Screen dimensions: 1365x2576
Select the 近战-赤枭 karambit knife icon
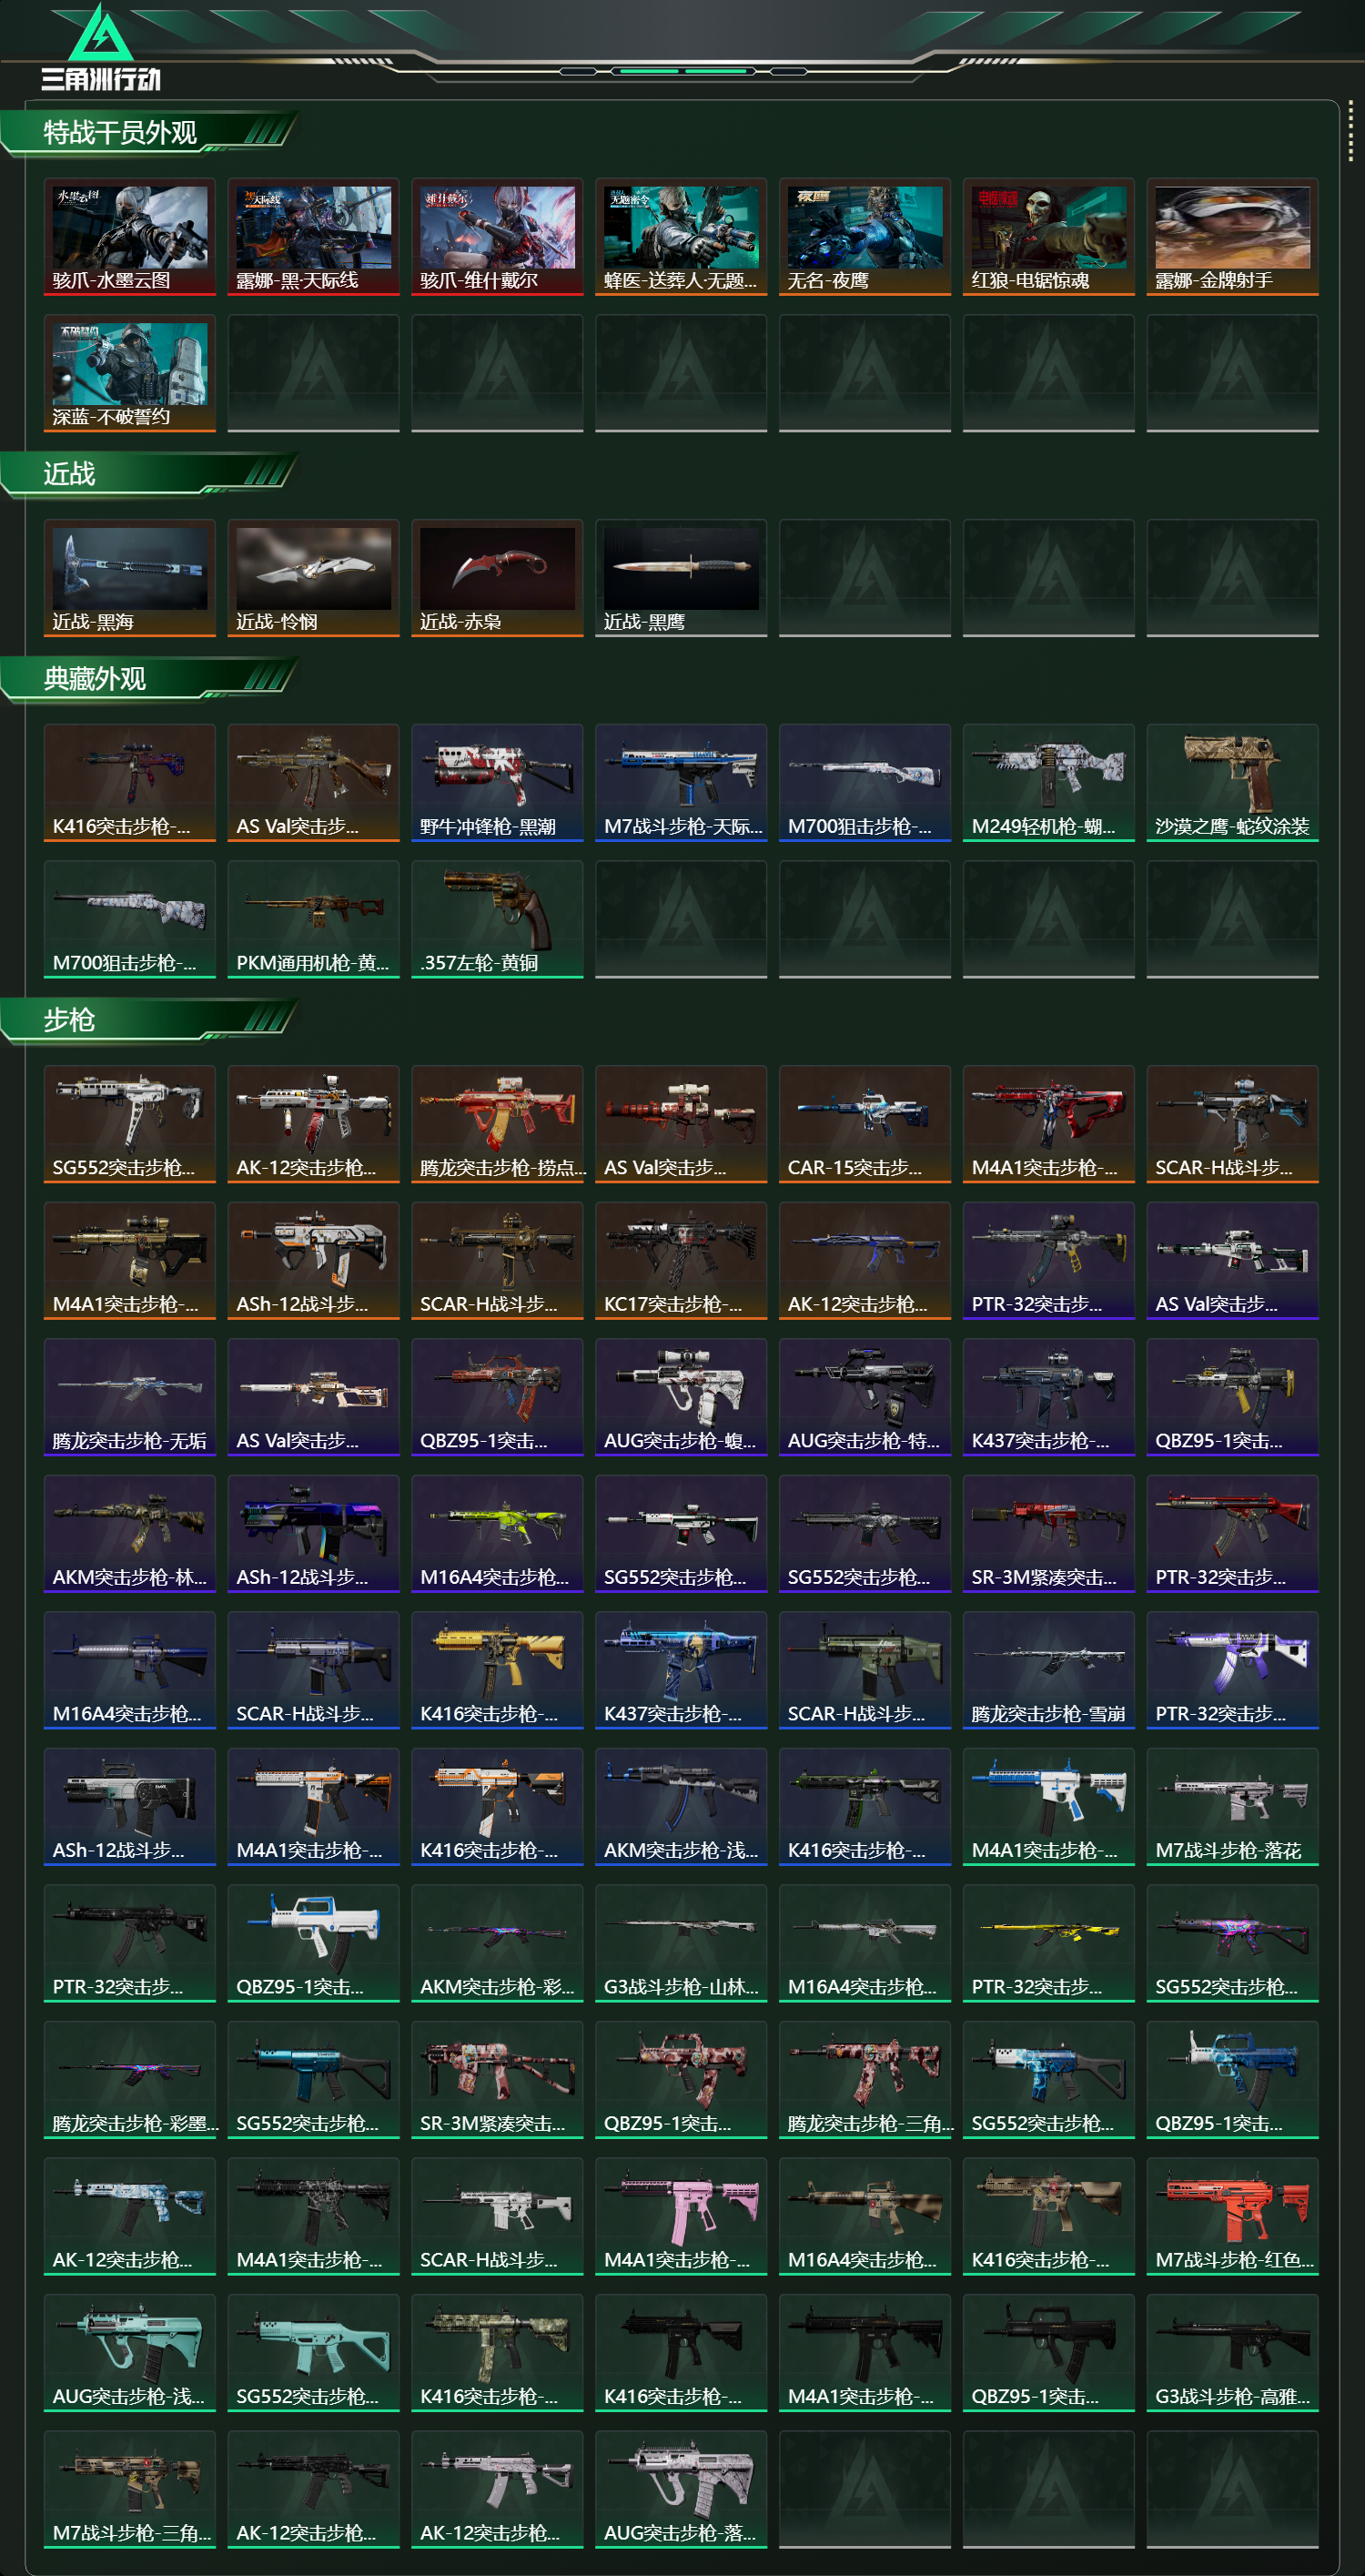[x=497, y=578]
